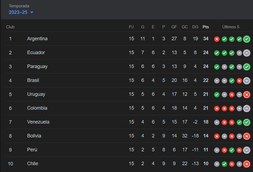Click Bolivia's highlighted latest loss icon
Image resolution: width=253 pixels, height=172 pixels.
click(247, 136)
